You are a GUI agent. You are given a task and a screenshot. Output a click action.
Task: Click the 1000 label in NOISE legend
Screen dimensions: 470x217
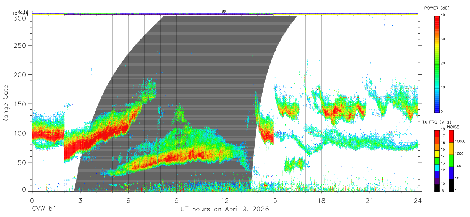click(x=459, y=153)
